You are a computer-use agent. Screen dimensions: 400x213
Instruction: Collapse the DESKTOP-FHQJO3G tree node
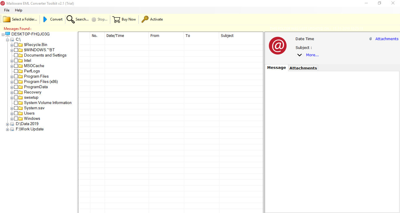click(3, 35)
